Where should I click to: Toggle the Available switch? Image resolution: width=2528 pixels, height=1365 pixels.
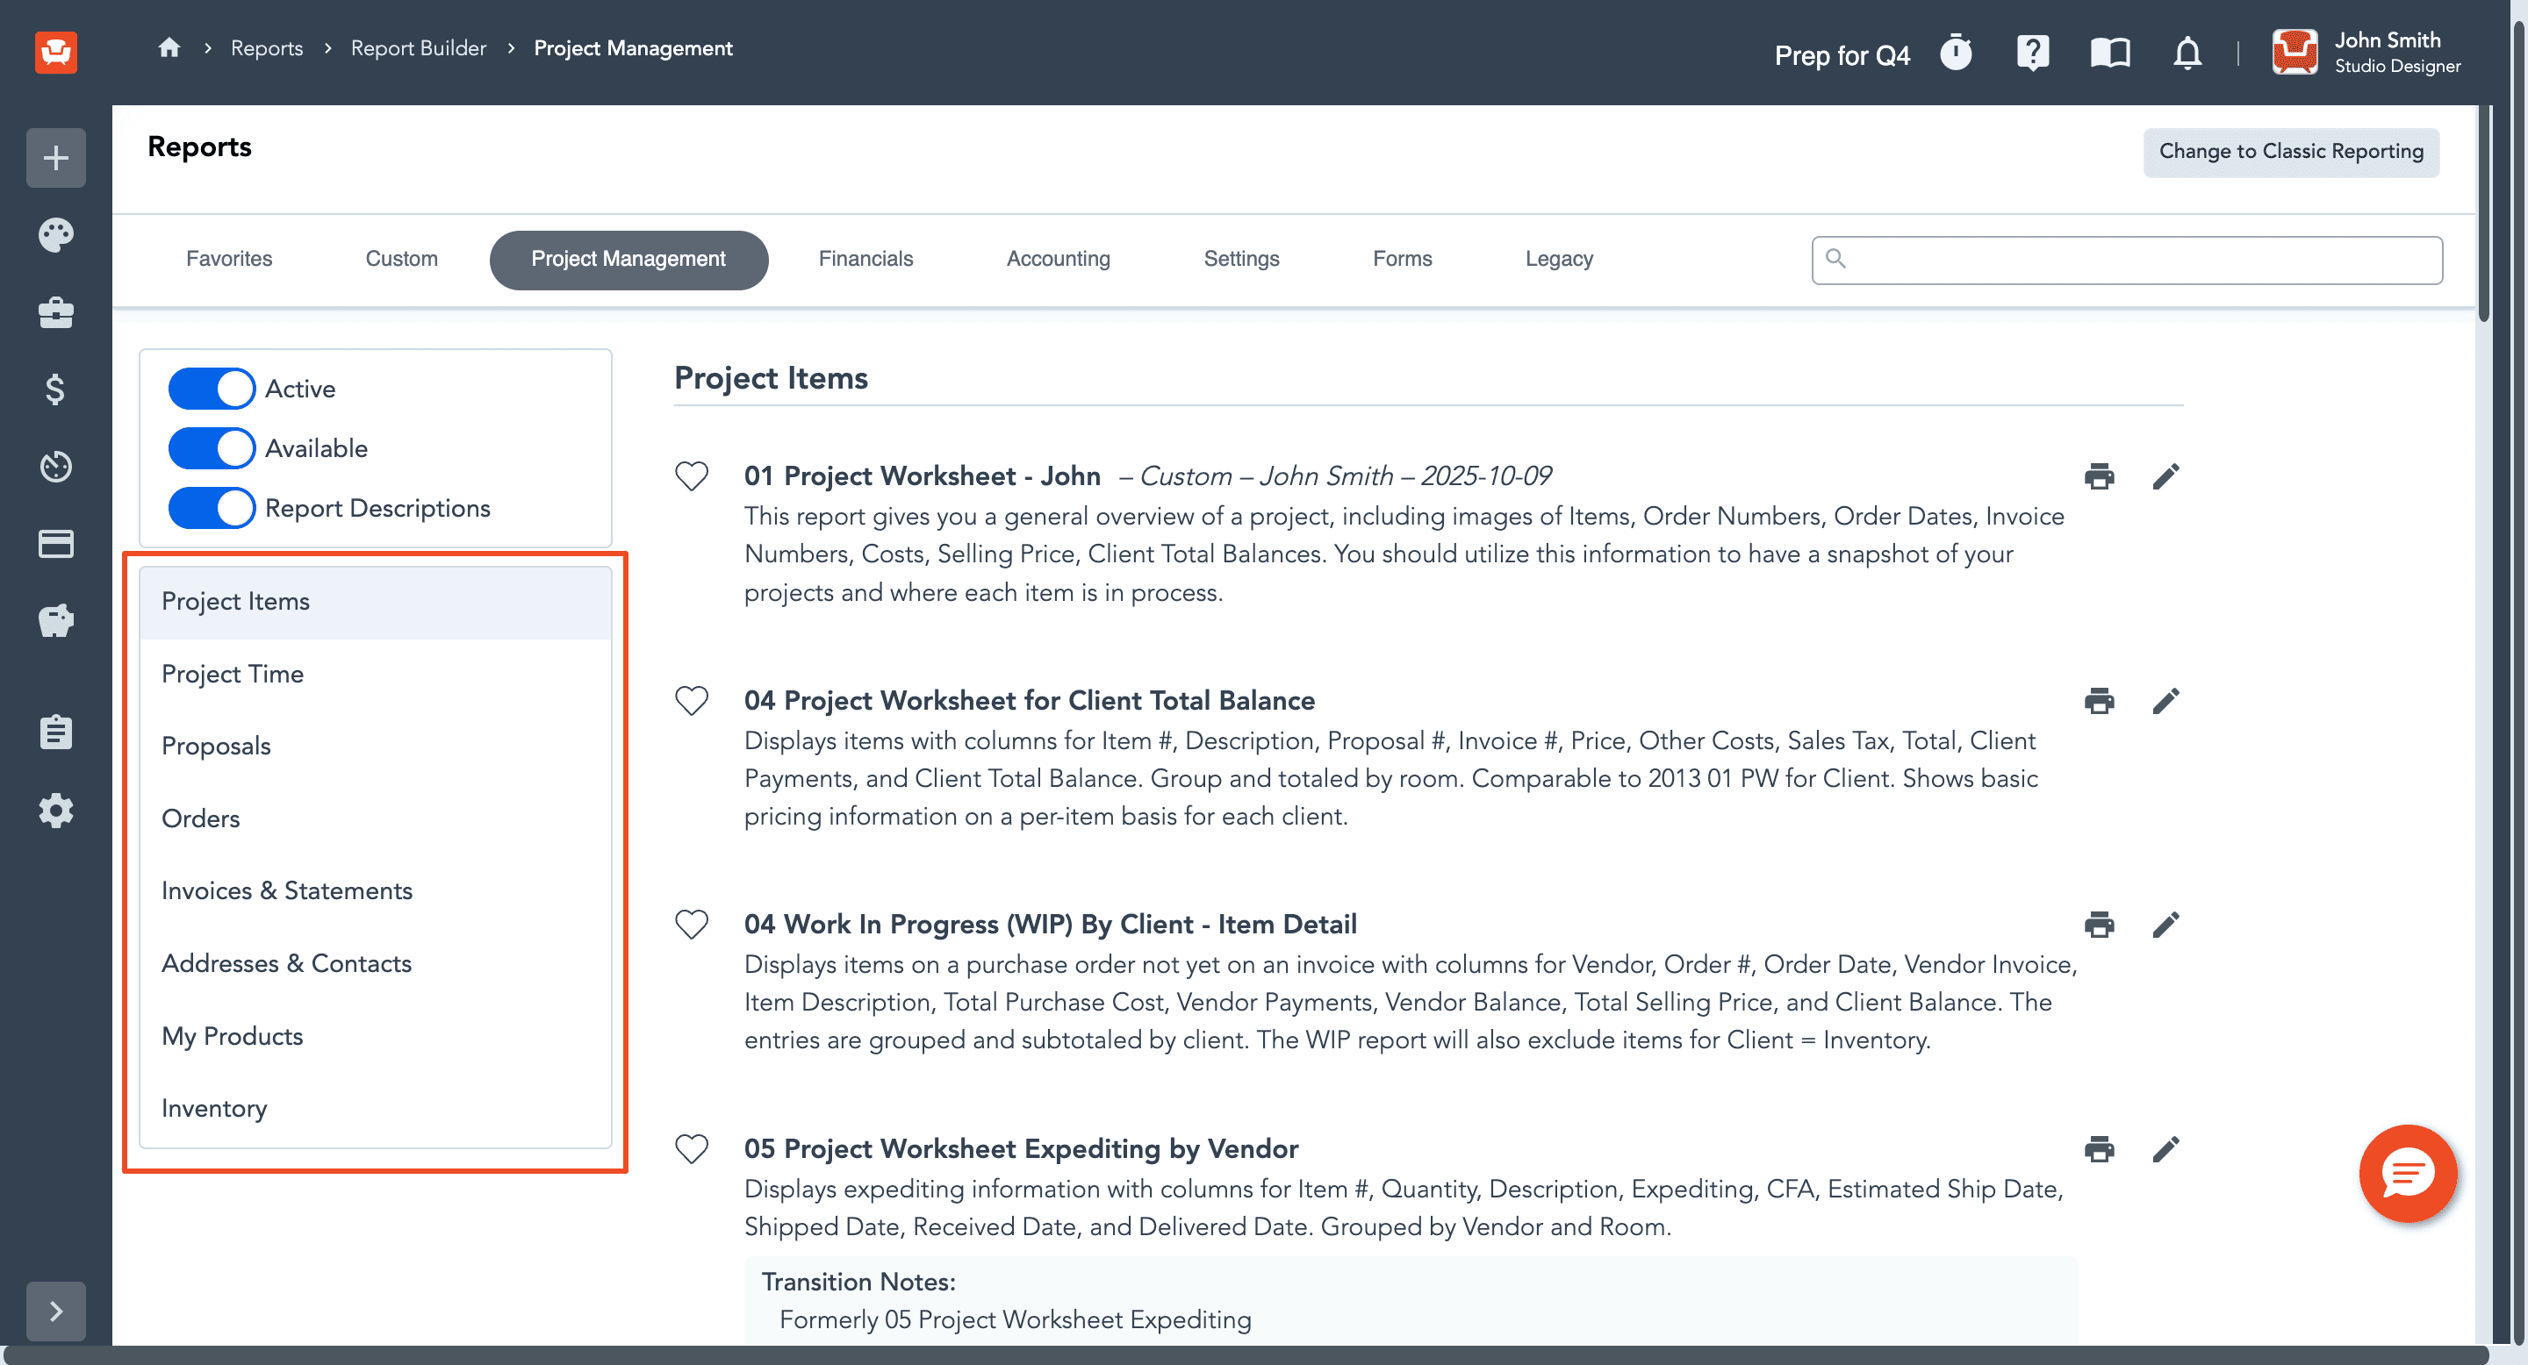211,448
